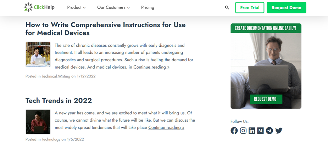Open the Technical Writing category link

(x=56, y=76)
